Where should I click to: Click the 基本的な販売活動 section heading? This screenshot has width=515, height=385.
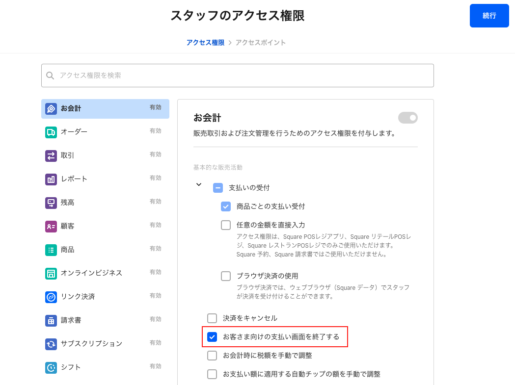pyautogui.click(x=218, y=168)
